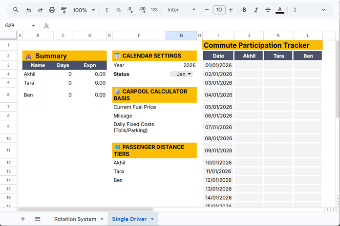Open the search menus magnifier icon
Viewport: 340px width, 226px height.
[x=16, y=10]
